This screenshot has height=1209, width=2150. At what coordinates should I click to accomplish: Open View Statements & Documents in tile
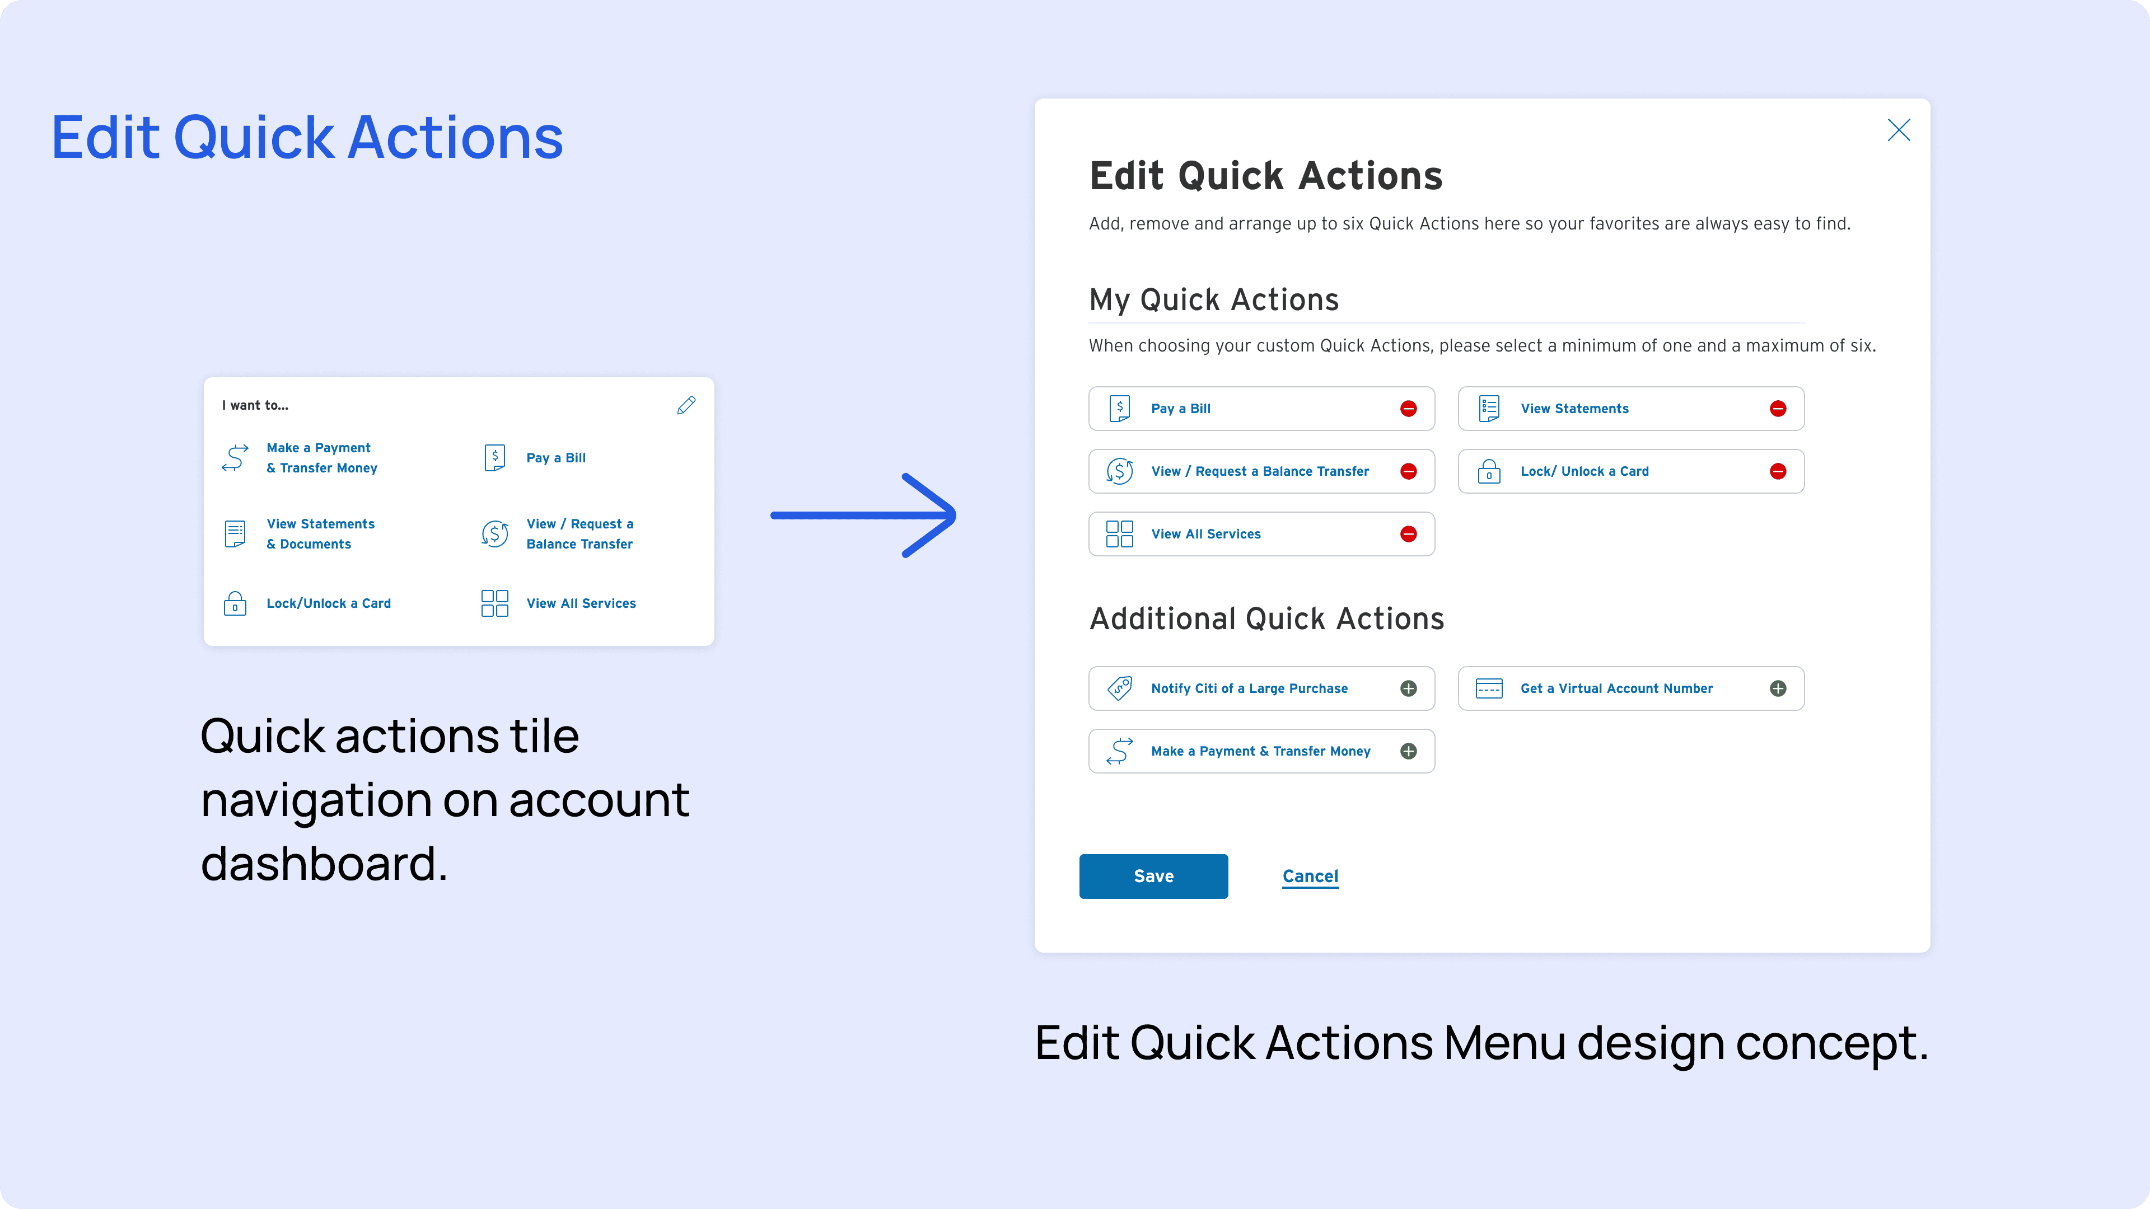pos(320,534)
